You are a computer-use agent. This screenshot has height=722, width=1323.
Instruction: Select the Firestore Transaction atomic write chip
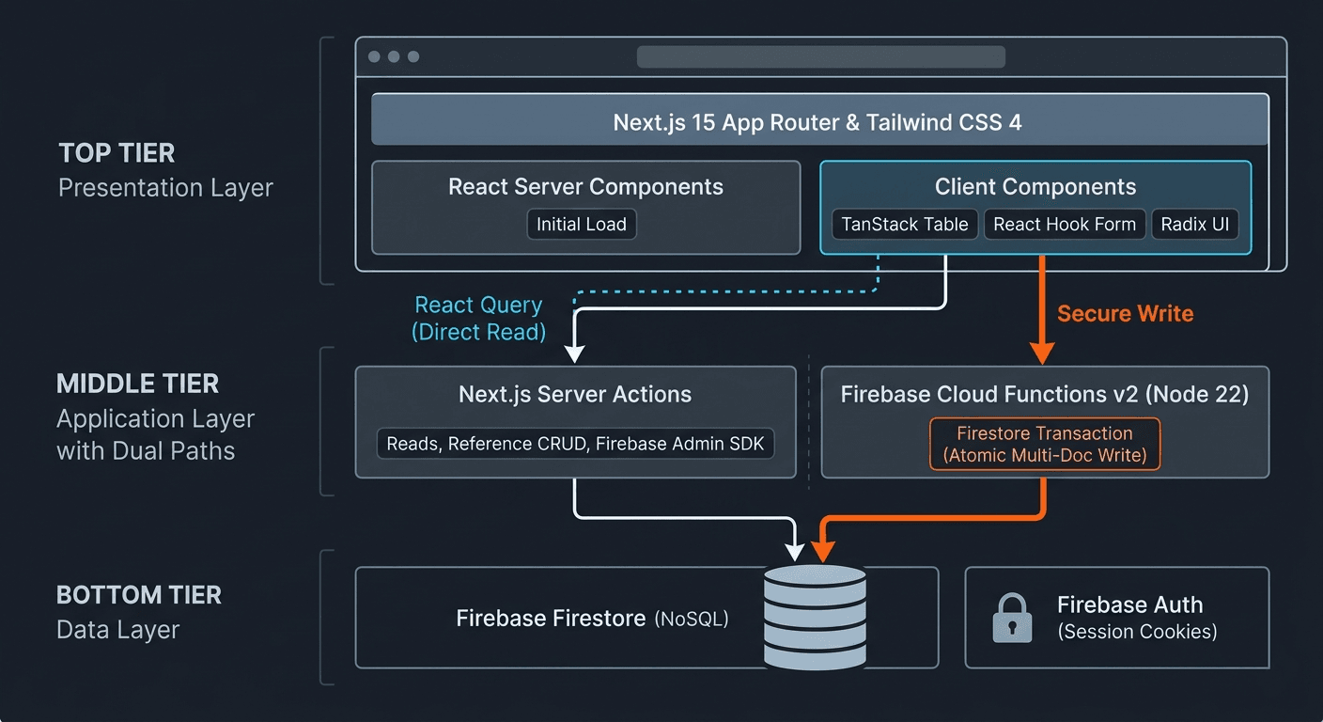tap(1045, 445)
